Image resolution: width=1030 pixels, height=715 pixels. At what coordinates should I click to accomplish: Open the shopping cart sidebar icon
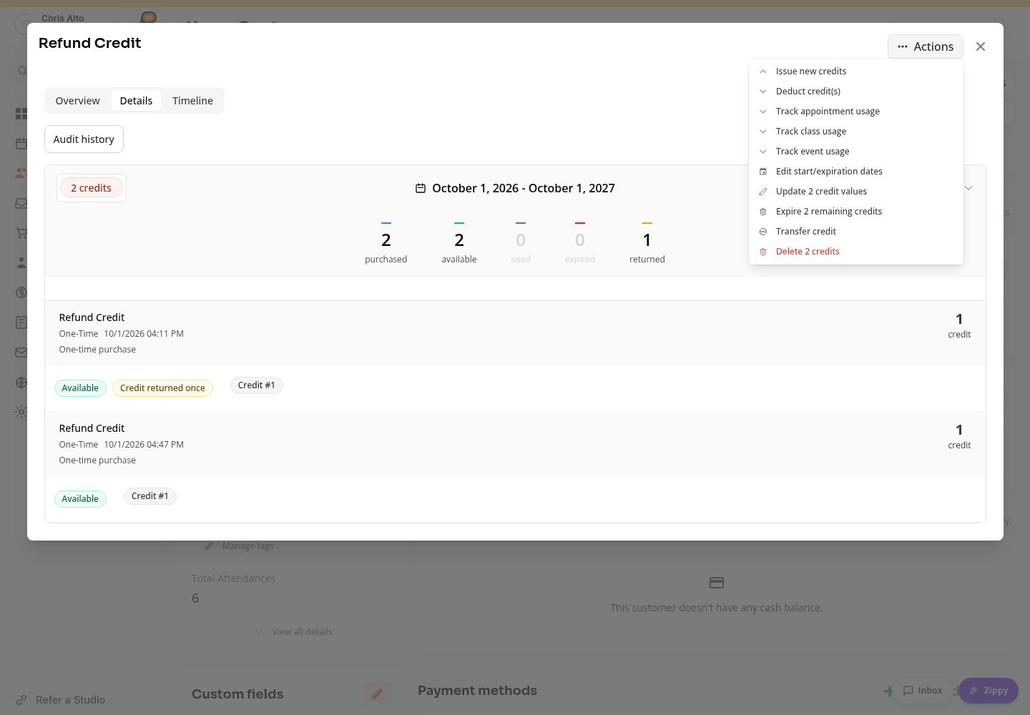pos(21,233)
